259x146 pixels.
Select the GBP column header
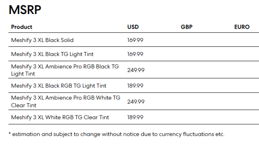186,27
